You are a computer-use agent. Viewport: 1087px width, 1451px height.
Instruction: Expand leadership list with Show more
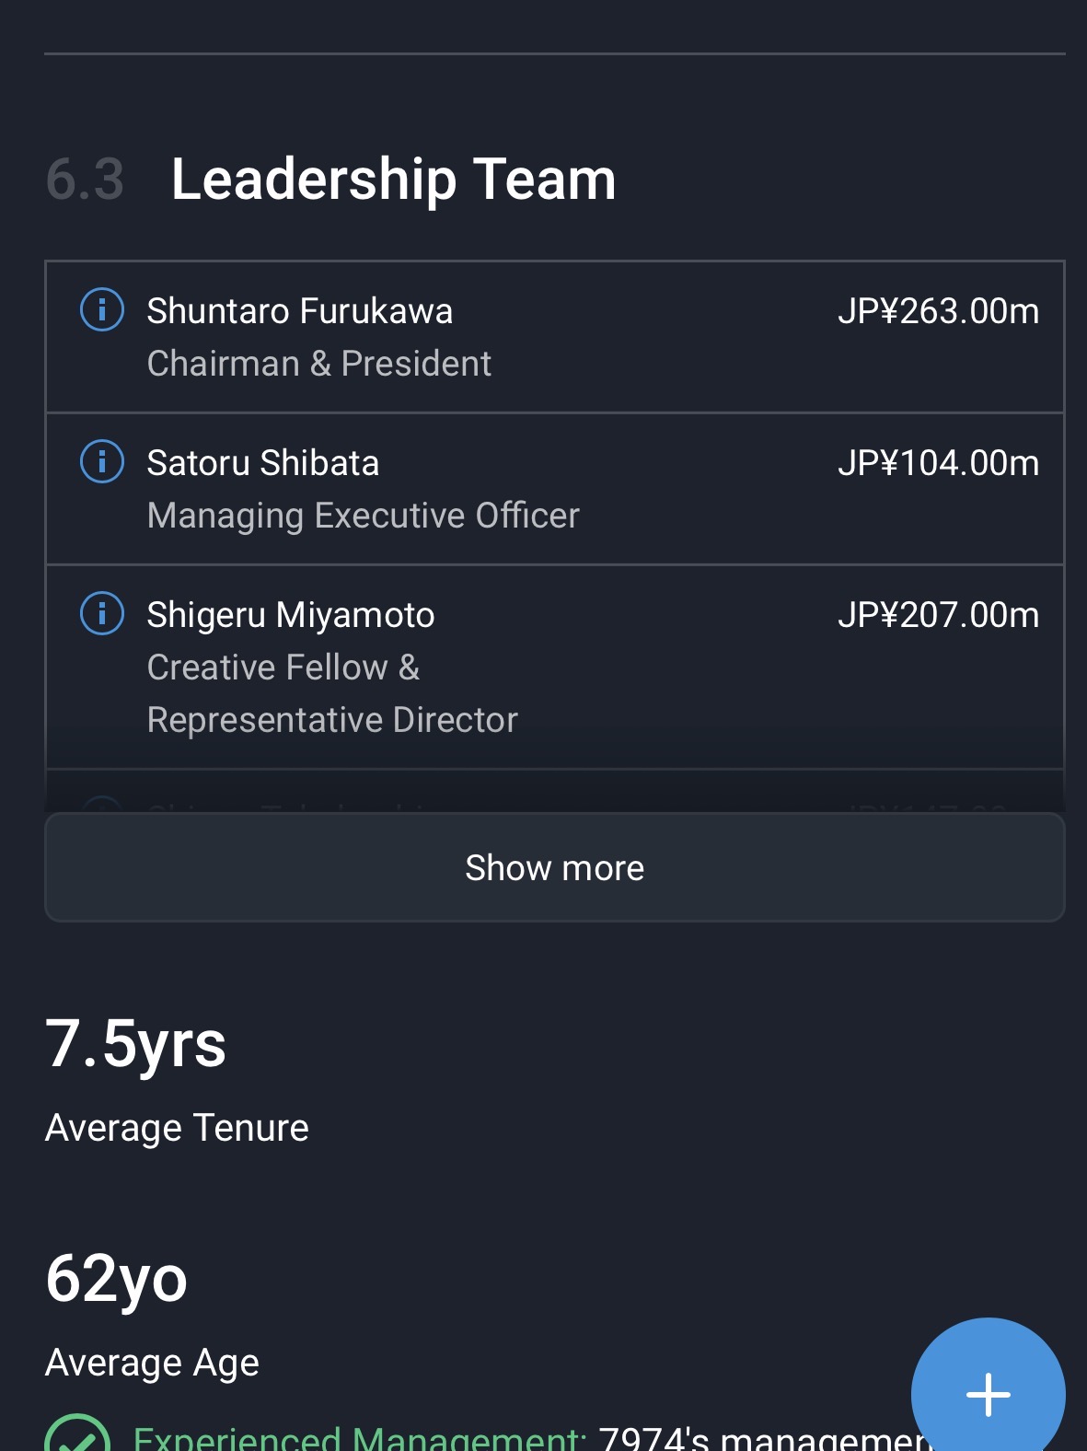point(554,867)
